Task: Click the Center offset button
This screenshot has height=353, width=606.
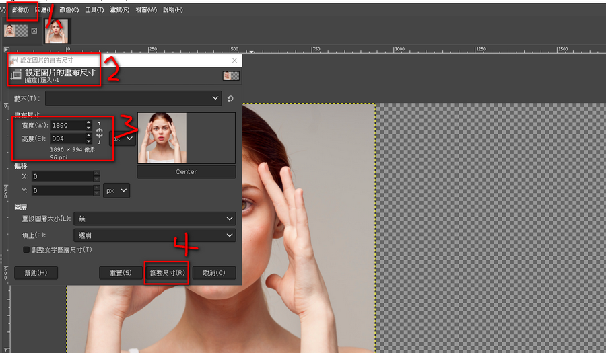Action: pos(186,172)
